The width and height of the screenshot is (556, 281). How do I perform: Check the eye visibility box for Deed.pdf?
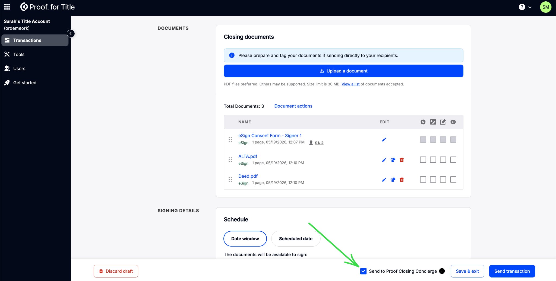[x=453, y=180]
